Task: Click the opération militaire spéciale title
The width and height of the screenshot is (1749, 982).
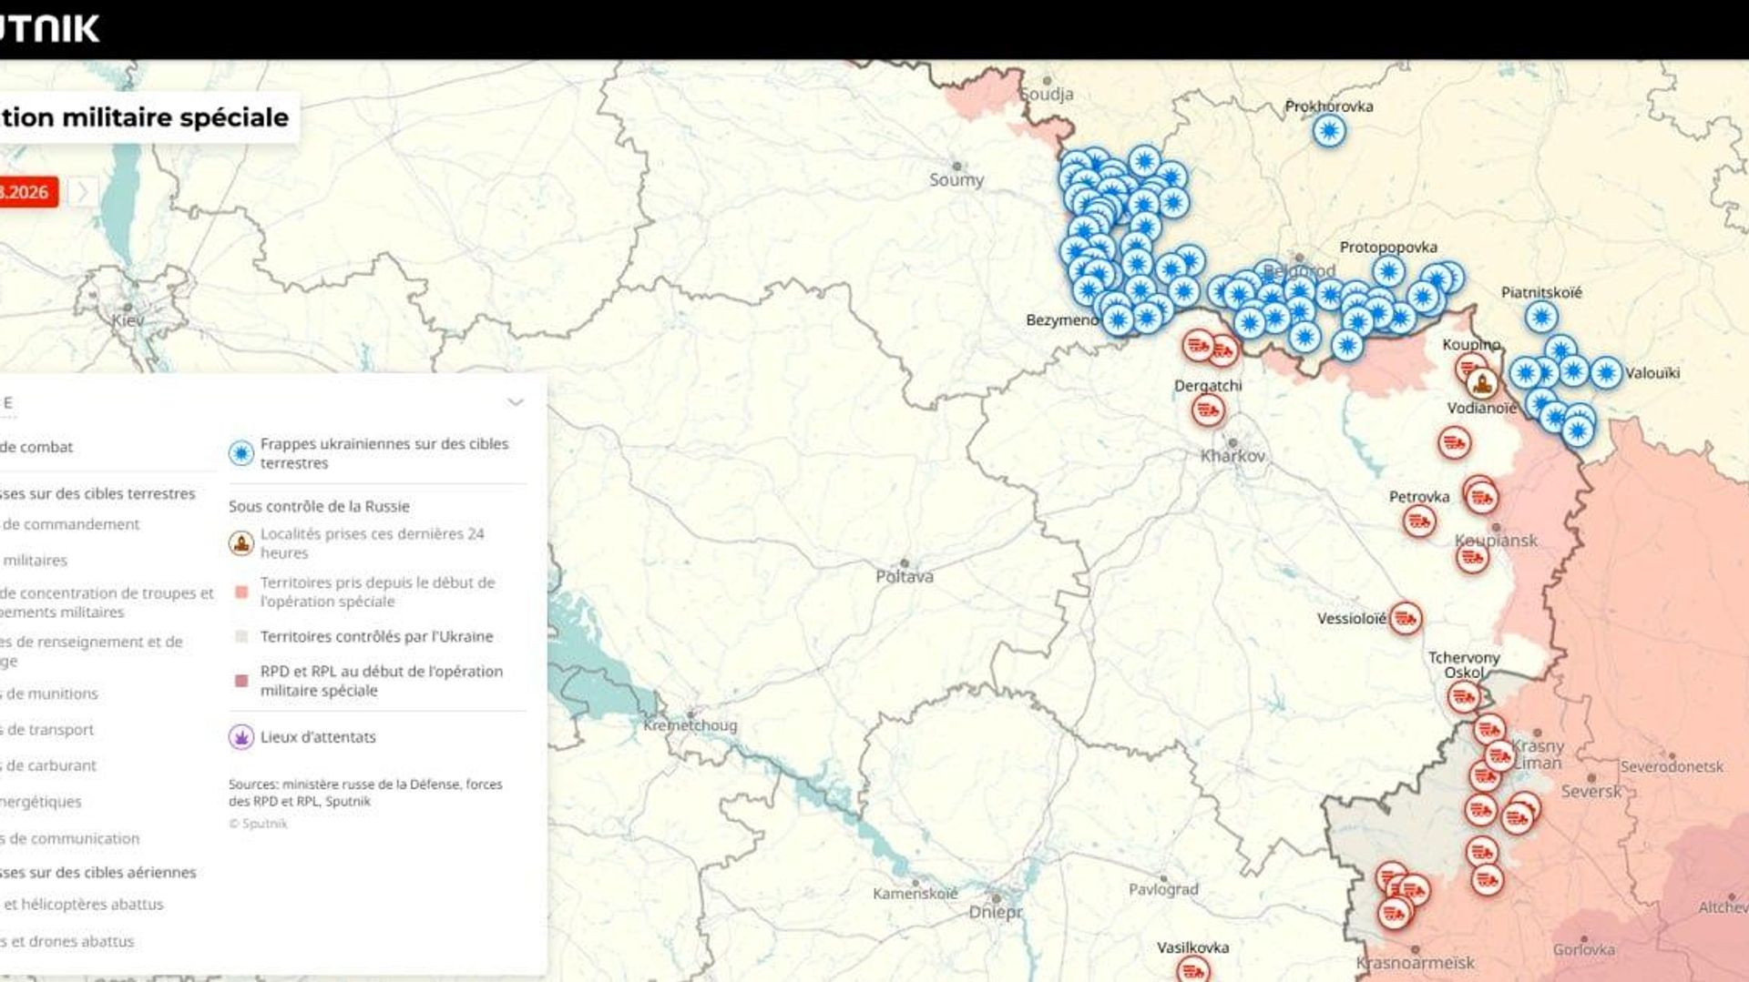Action: tap(145, 117)
